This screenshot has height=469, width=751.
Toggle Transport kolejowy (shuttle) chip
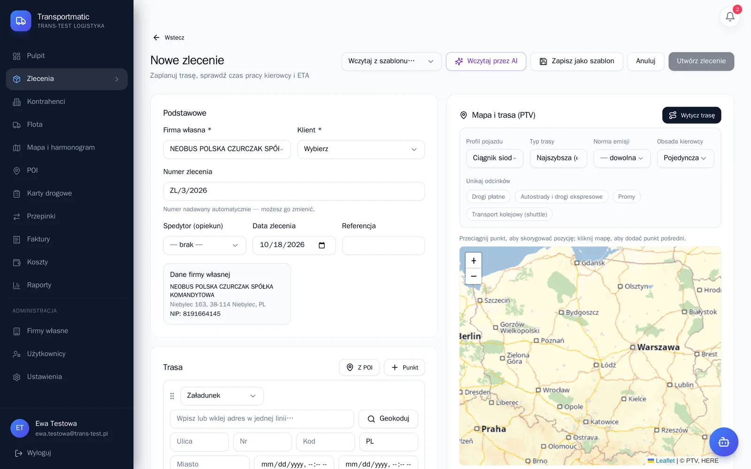[509, 214]
